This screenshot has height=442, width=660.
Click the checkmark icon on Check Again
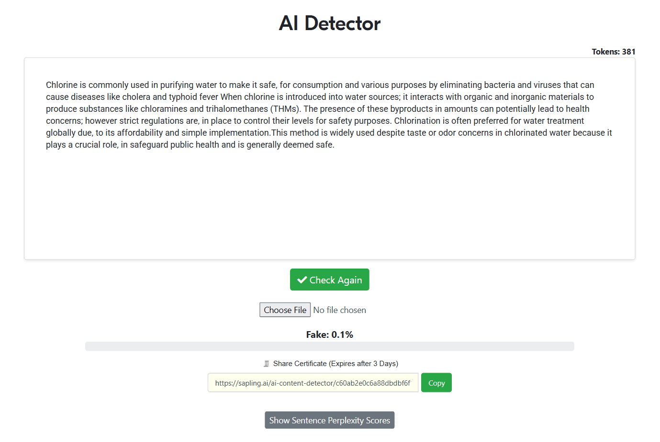(x=302, y=280)
